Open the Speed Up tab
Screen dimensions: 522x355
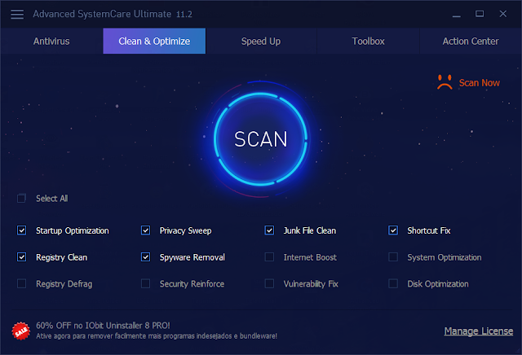point(261,42)
